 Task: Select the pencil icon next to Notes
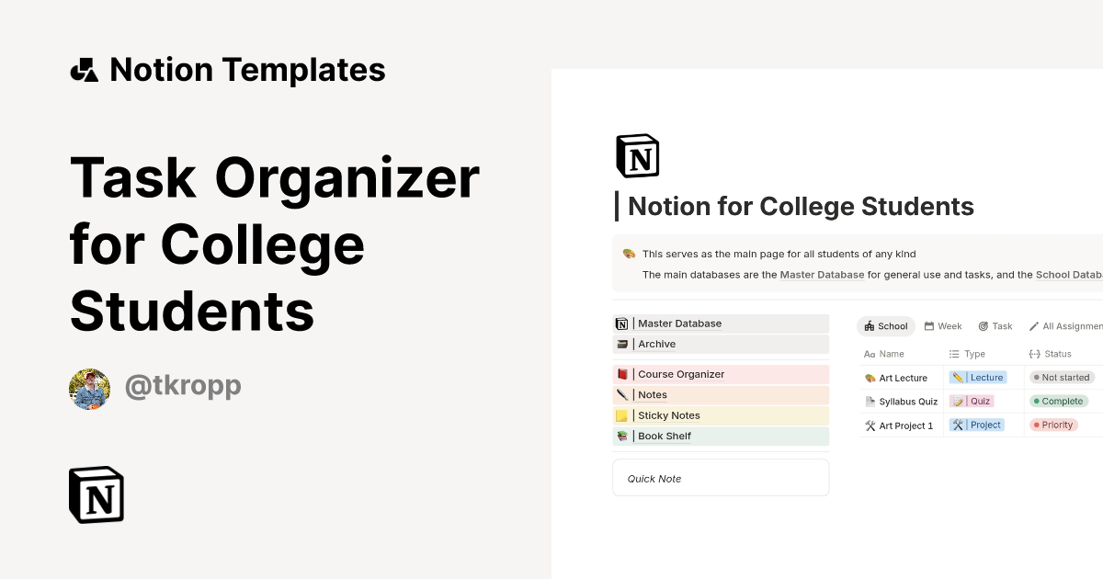(623, 394)
